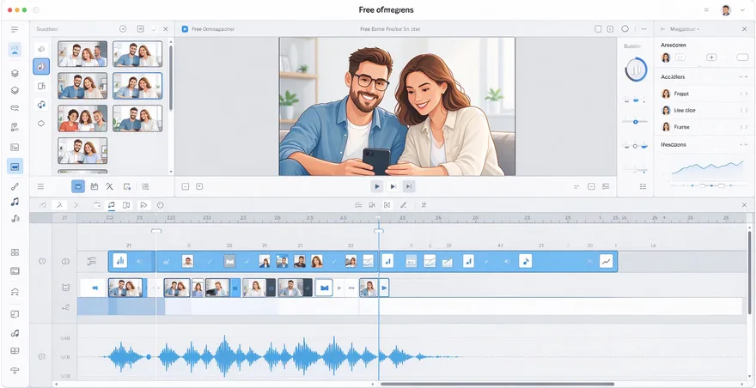Viewport: 756px width, 388px height.
Task: Click the playhead handle on the timeline
Action: click(x=379, y=231)
